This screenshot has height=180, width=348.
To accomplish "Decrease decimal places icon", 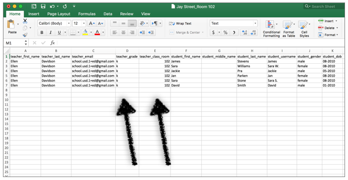I will [253, 33].
